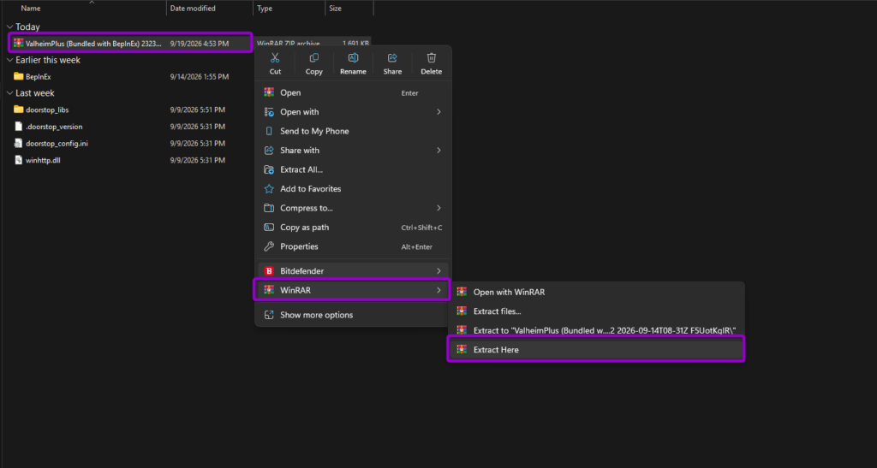
Task: Click the Copy as path icon
Action: point(269,228)
